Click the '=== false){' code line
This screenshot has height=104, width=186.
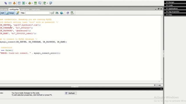[7, 50]
